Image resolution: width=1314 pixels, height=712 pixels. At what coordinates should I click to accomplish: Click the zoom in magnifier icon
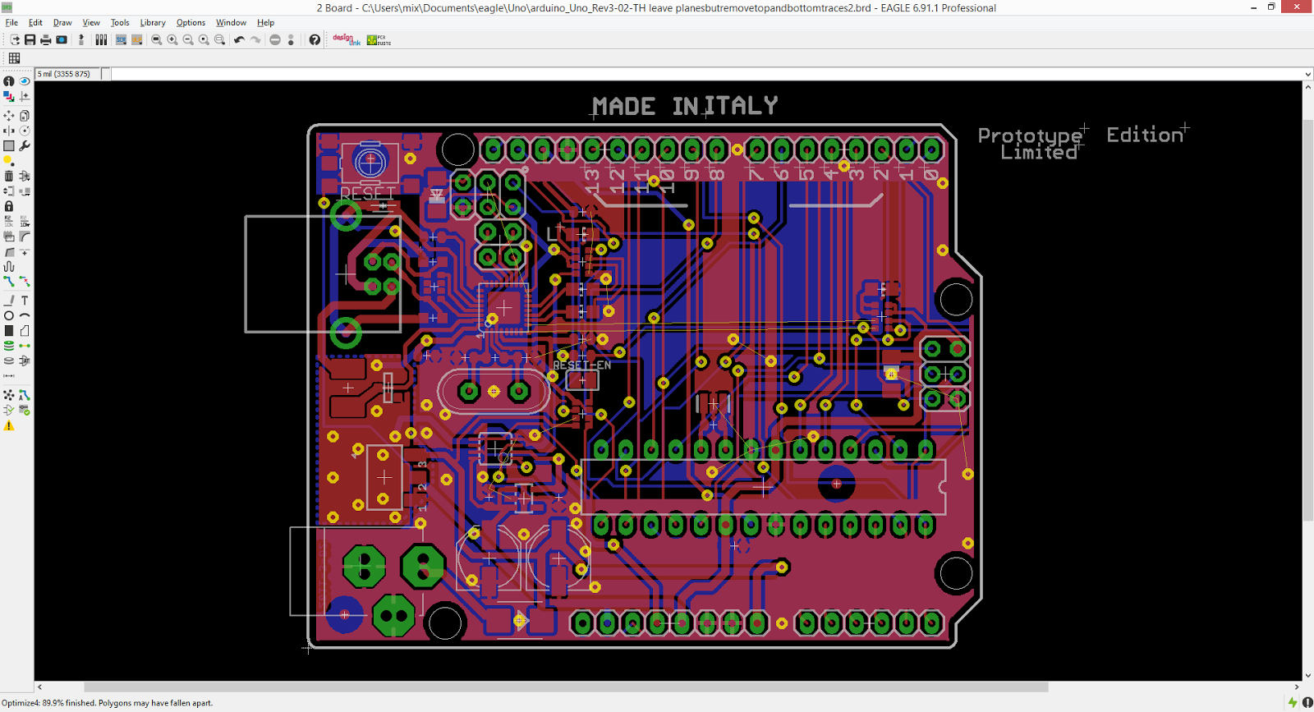[x=172, y=39]
